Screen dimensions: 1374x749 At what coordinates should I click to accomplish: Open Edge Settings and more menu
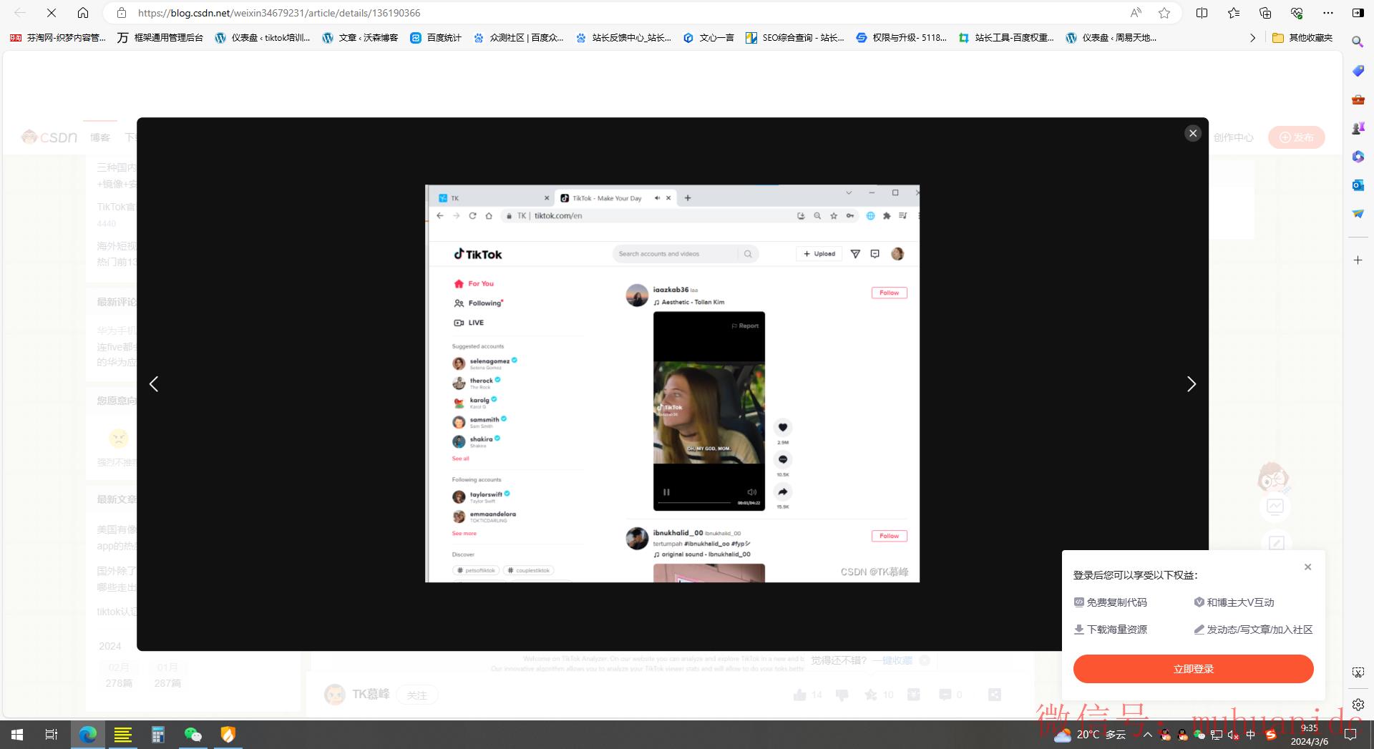coord(1328,13)
